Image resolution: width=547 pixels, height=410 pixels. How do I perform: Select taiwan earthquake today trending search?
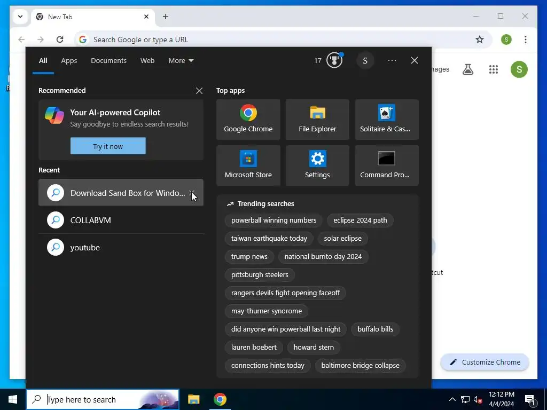tap(269, 239)
